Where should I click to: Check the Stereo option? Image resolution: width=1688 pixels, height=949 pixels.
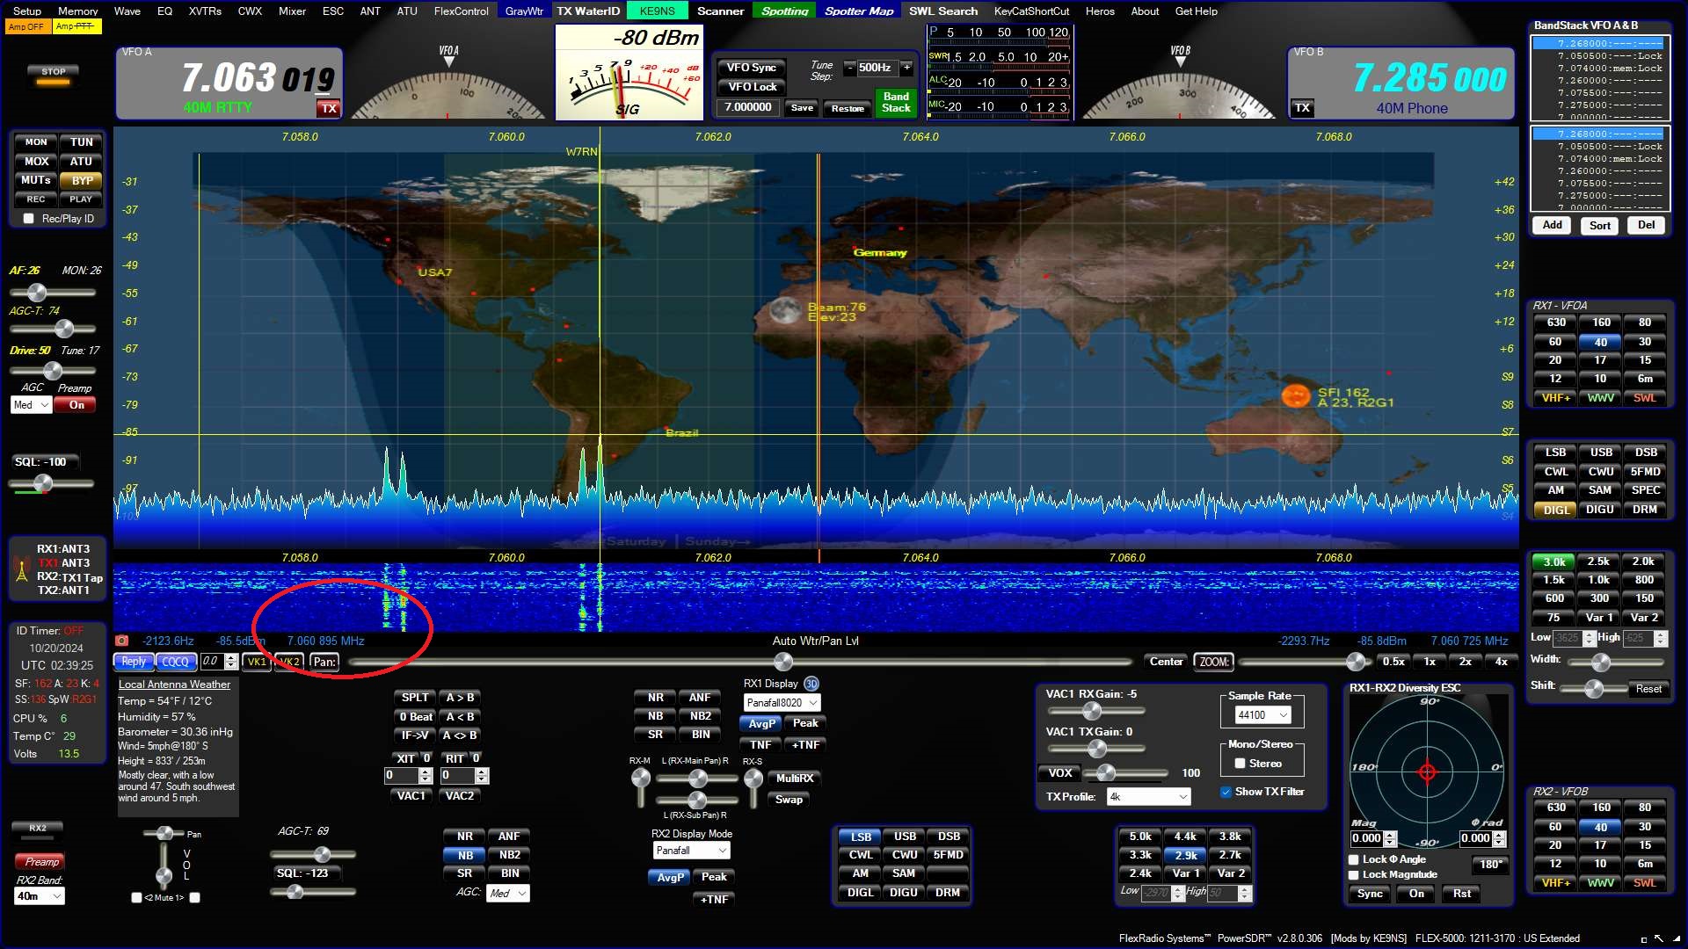[x=1240, y=764]
